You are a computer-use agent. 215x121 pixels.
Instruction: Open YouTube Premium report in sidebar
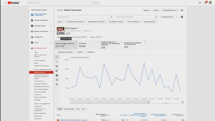coord(39,81)
